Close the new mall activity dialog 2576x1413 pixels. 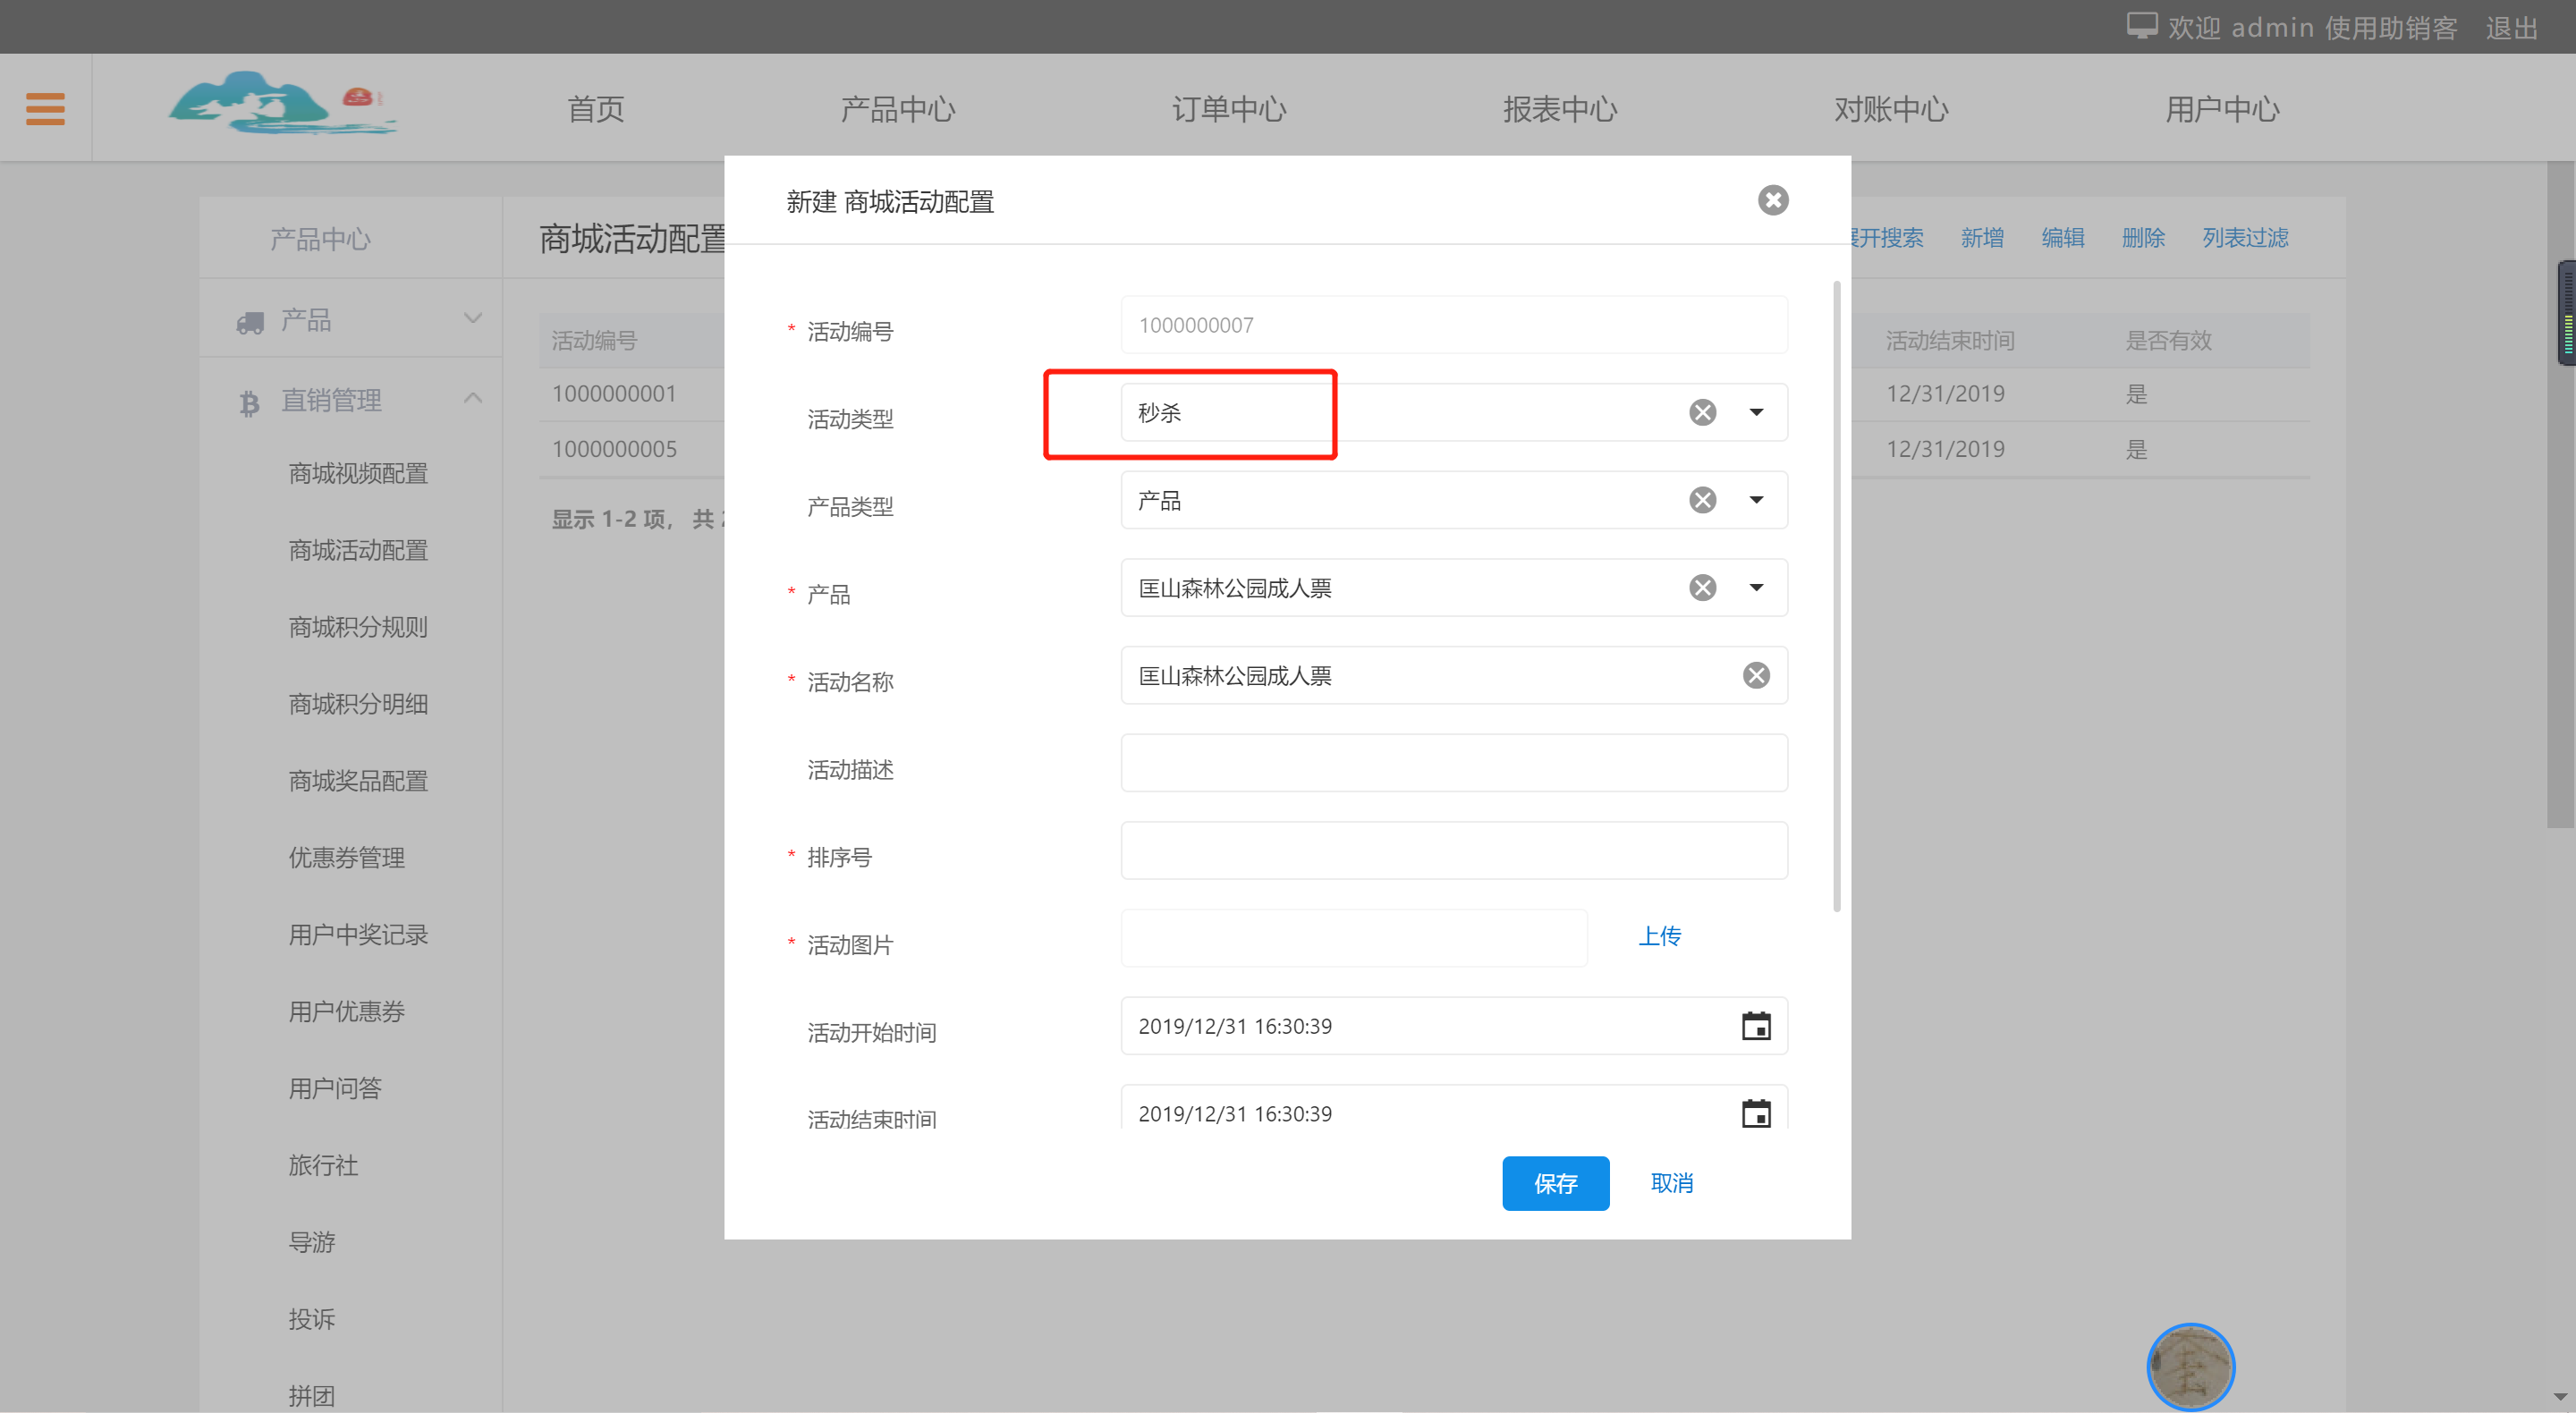pyautogui.click(x=1772, y=200)
